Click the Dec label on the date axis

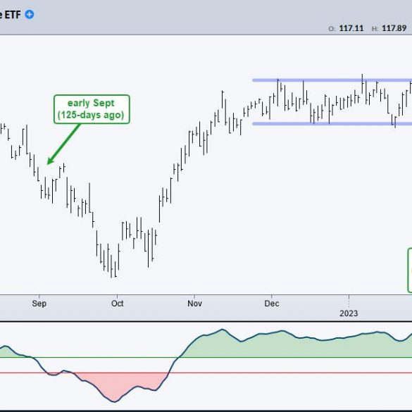tap(272, 304)
